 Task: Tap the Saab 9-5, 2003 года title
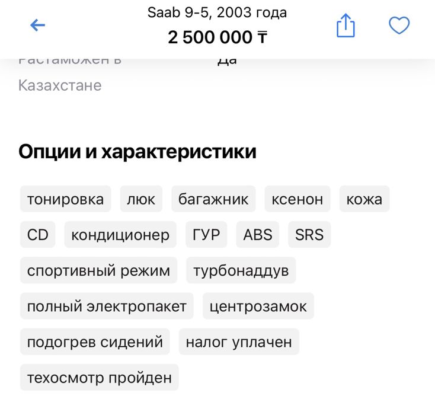pyautogui.click(x=217, y=12)
